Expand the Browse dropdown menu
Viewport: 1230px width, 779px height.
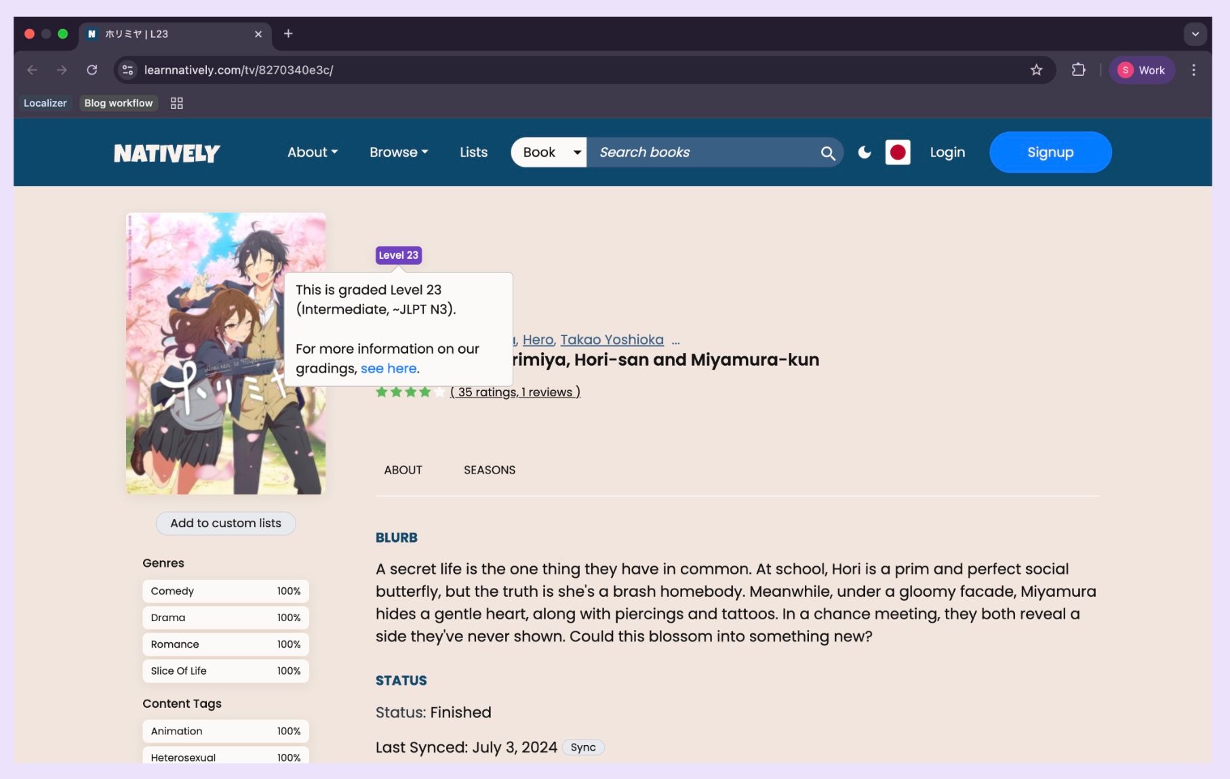pos(398,152)
